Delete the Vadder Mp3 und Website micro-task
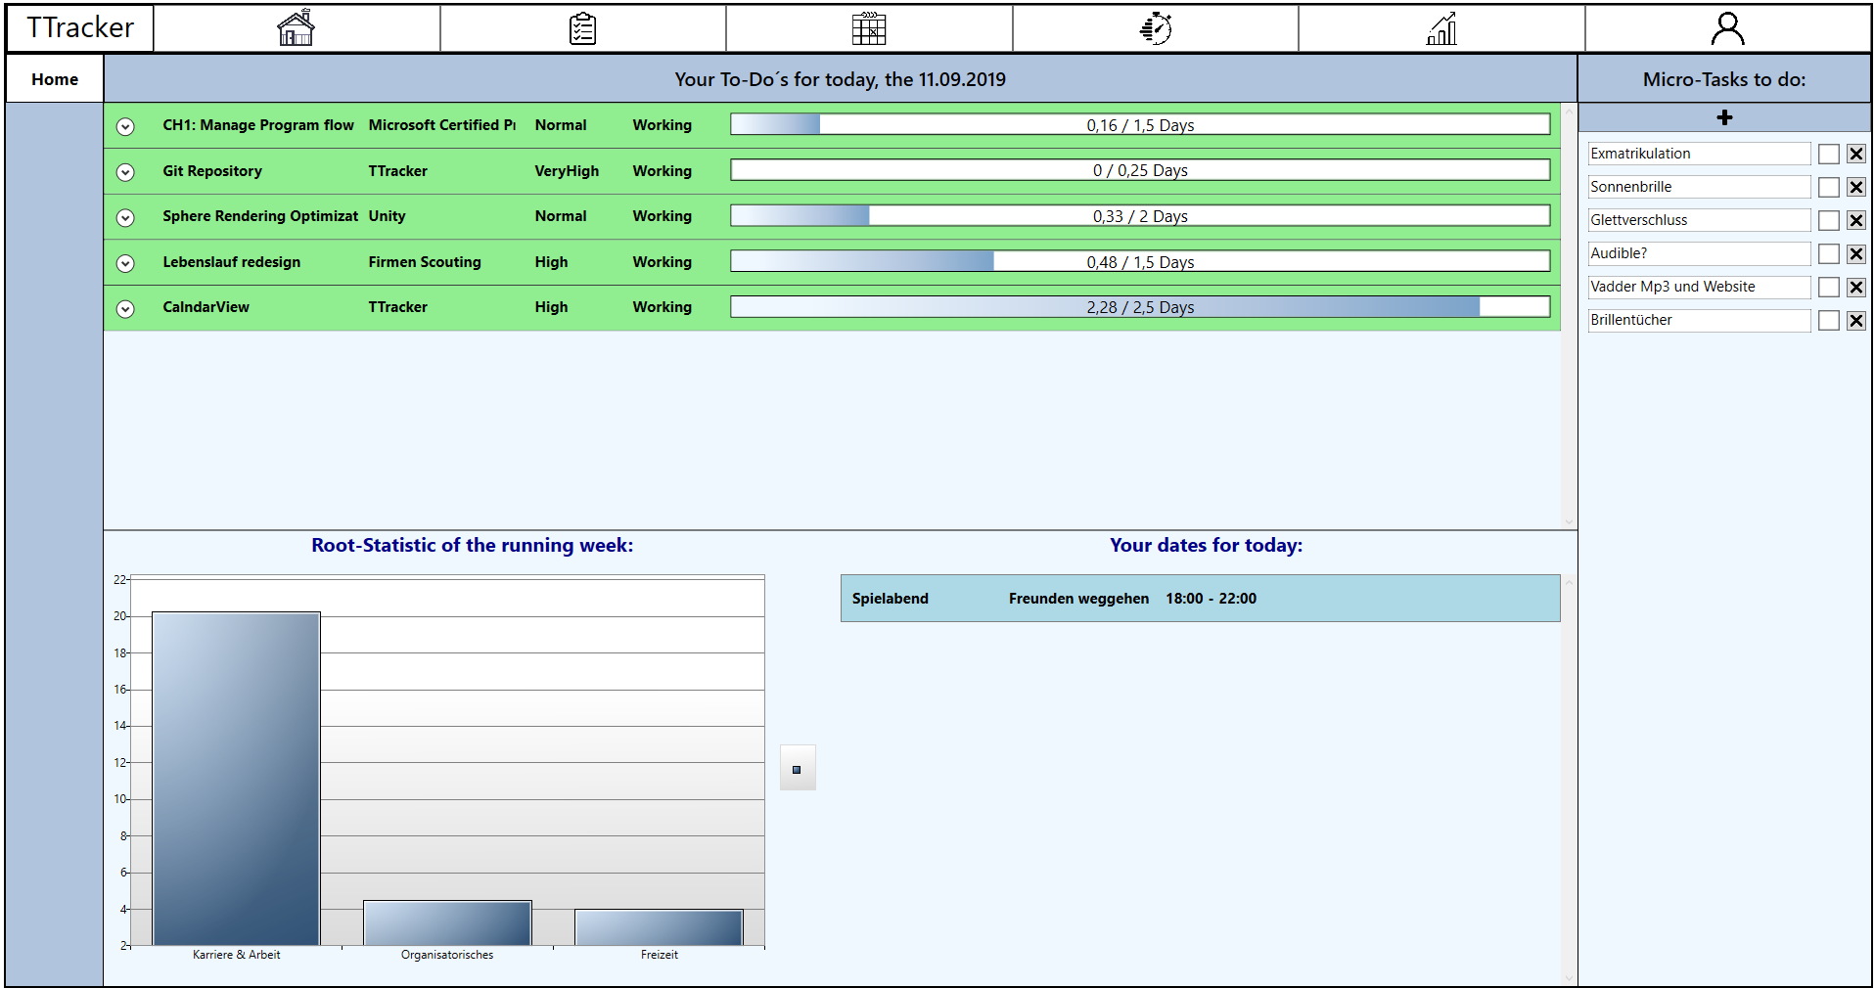The width and height of the screenshot is (1875, 988). (x=1856, y=287)
